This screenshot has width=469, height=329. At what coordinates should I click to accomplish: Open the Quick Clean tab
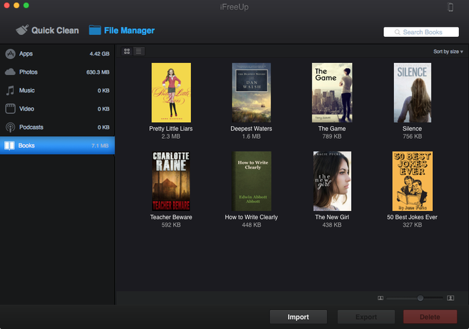coord(48,30)
